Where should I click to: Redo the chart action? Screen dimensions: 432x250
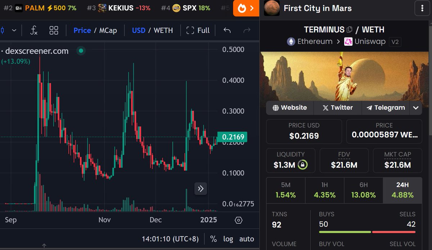[247, 30]
